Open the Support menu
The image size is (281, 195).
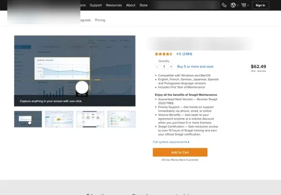click(96, 5)
